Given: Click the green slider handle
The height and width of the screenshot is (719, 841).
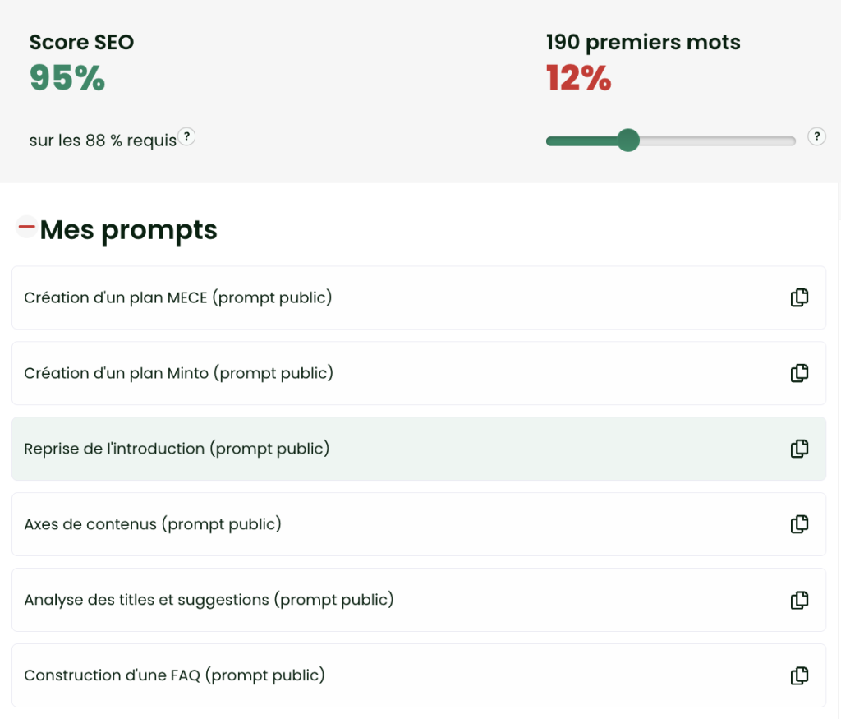Looking at the screenshot, I should tap(628, 141).
